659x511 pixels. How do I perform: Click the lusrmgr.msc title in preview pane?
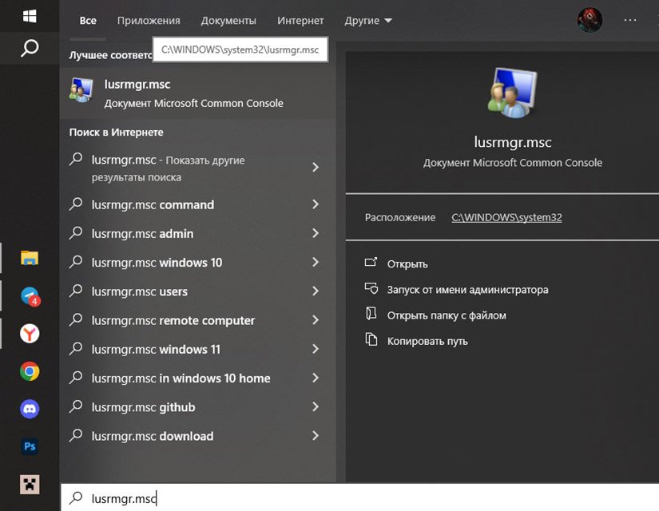pos(512,142)
